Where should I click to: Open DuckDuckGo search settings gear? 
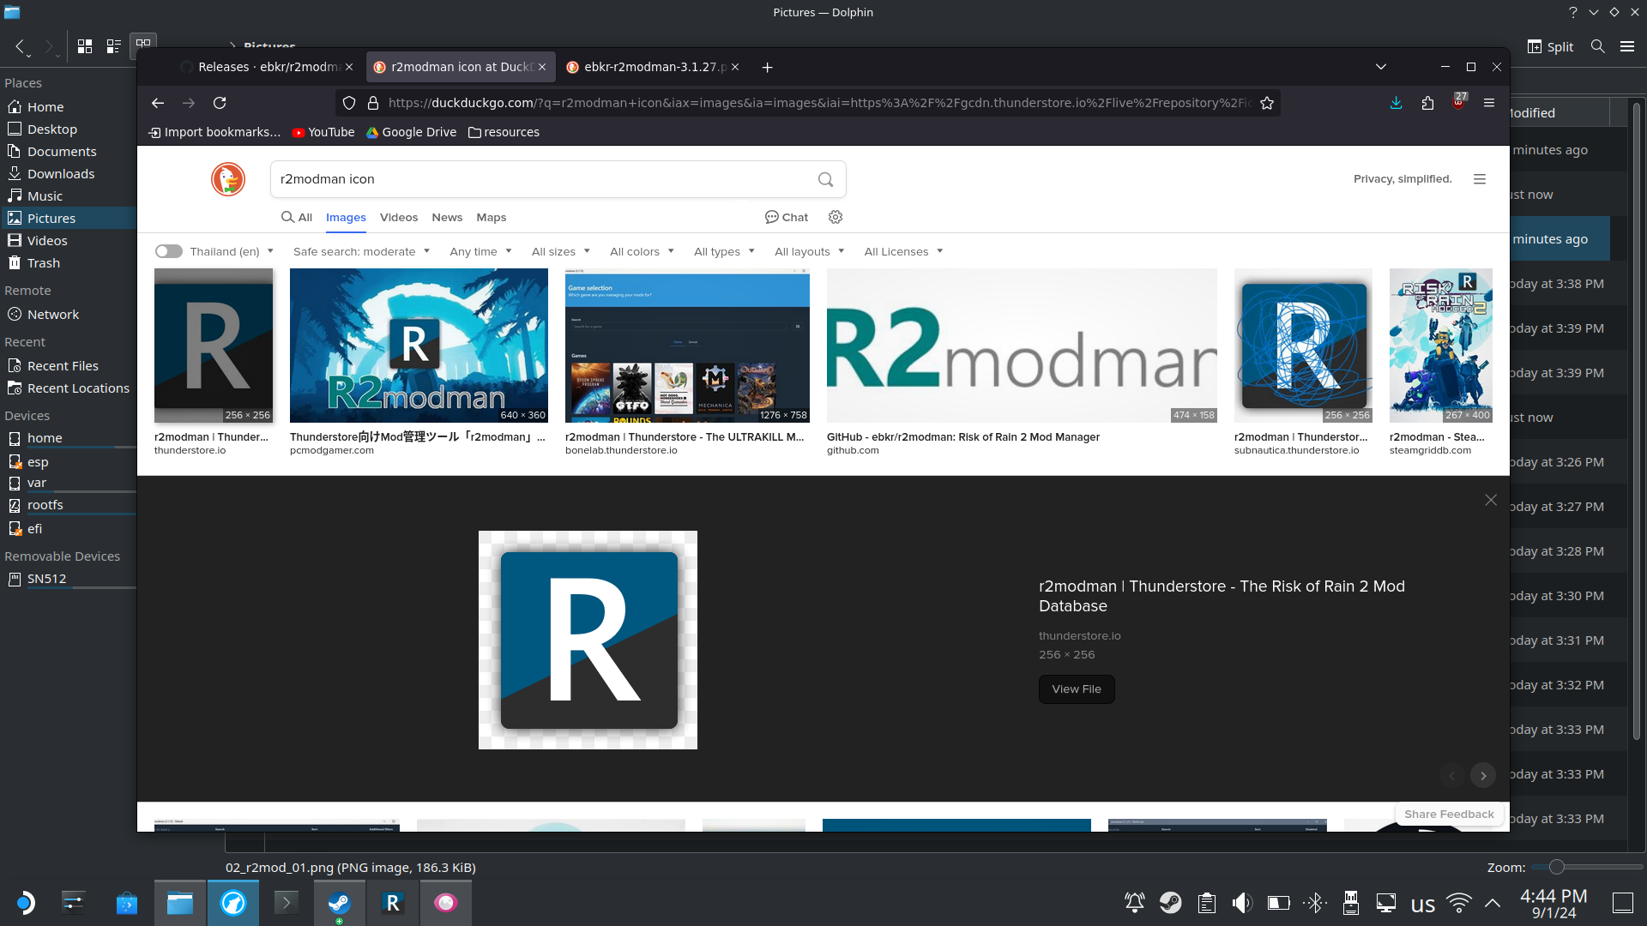click(x=836, y=217)
